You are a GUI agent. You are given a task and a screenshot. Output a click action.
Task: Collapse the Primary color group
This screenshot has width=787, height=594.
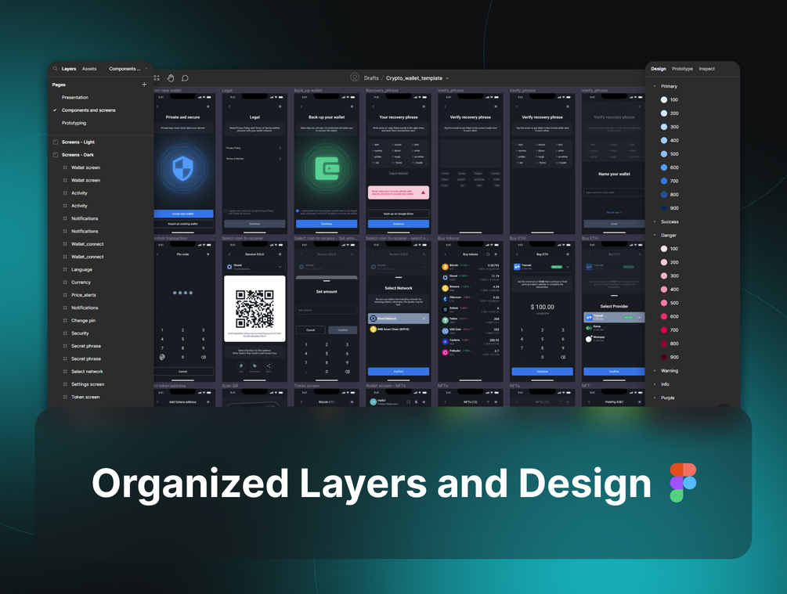pos(655,86)
